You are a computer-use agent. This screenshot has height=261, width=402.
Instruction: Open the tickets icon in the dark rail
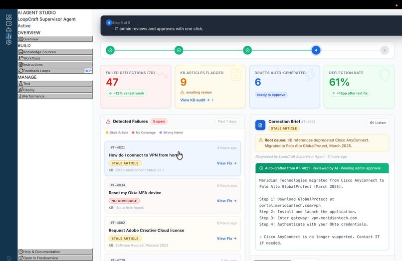click(8, 23)
